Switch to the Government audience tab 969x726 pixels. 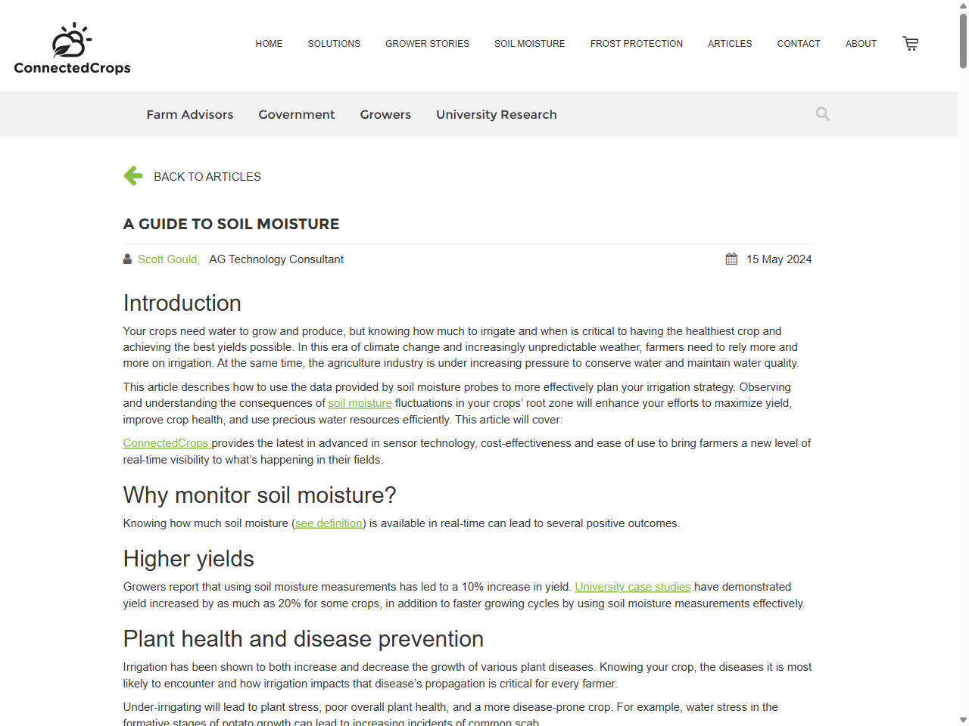tap(296, 114)
